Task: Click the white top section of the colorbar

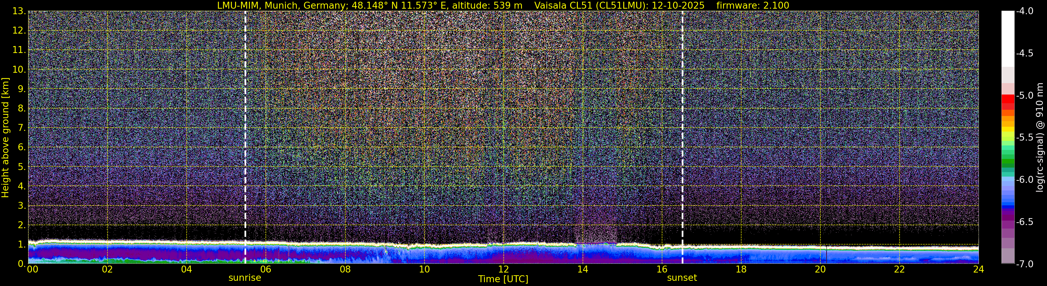Action: [1008, 38]
